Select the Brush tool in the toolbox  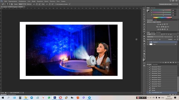(144, 27)
